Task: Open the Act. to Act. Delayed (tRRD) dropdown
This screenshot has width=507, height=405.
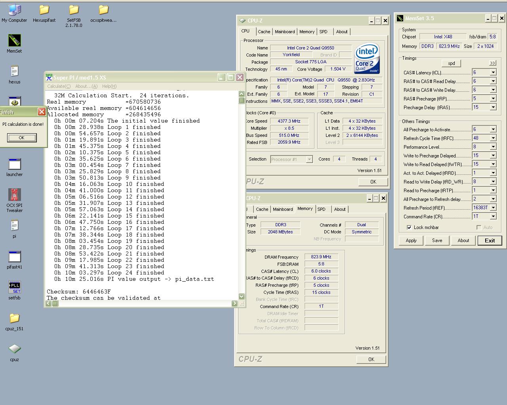Action: [493, 173]
